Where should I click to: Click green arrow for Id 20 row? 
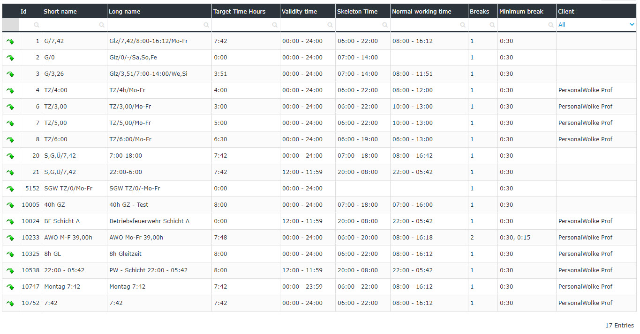pyautogui.click(x=10, y=156)
